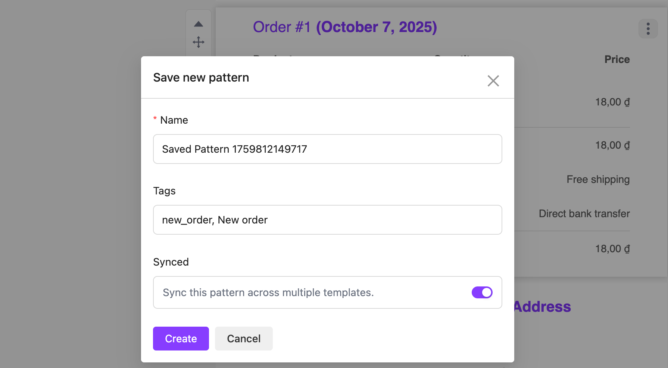Screen dimensions: 668x368
Task: Click the October 7, 2025 order date
Action: (376, 27)
